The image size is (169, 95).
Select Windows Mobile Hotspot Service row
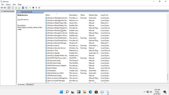(78, 28)
